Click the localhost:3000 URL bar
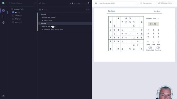Screen dimensions: 177x99 click(x=118, y=3)
